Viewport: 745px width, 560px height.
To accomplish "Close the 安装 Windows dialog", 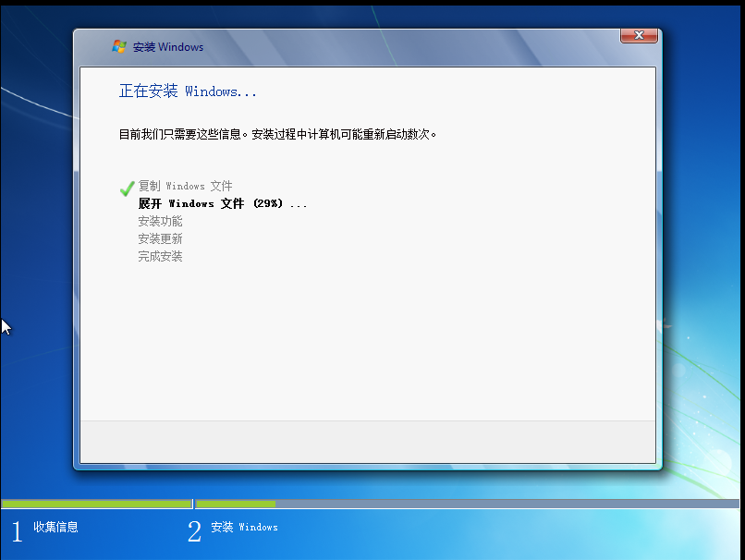I will click(639, 36).
